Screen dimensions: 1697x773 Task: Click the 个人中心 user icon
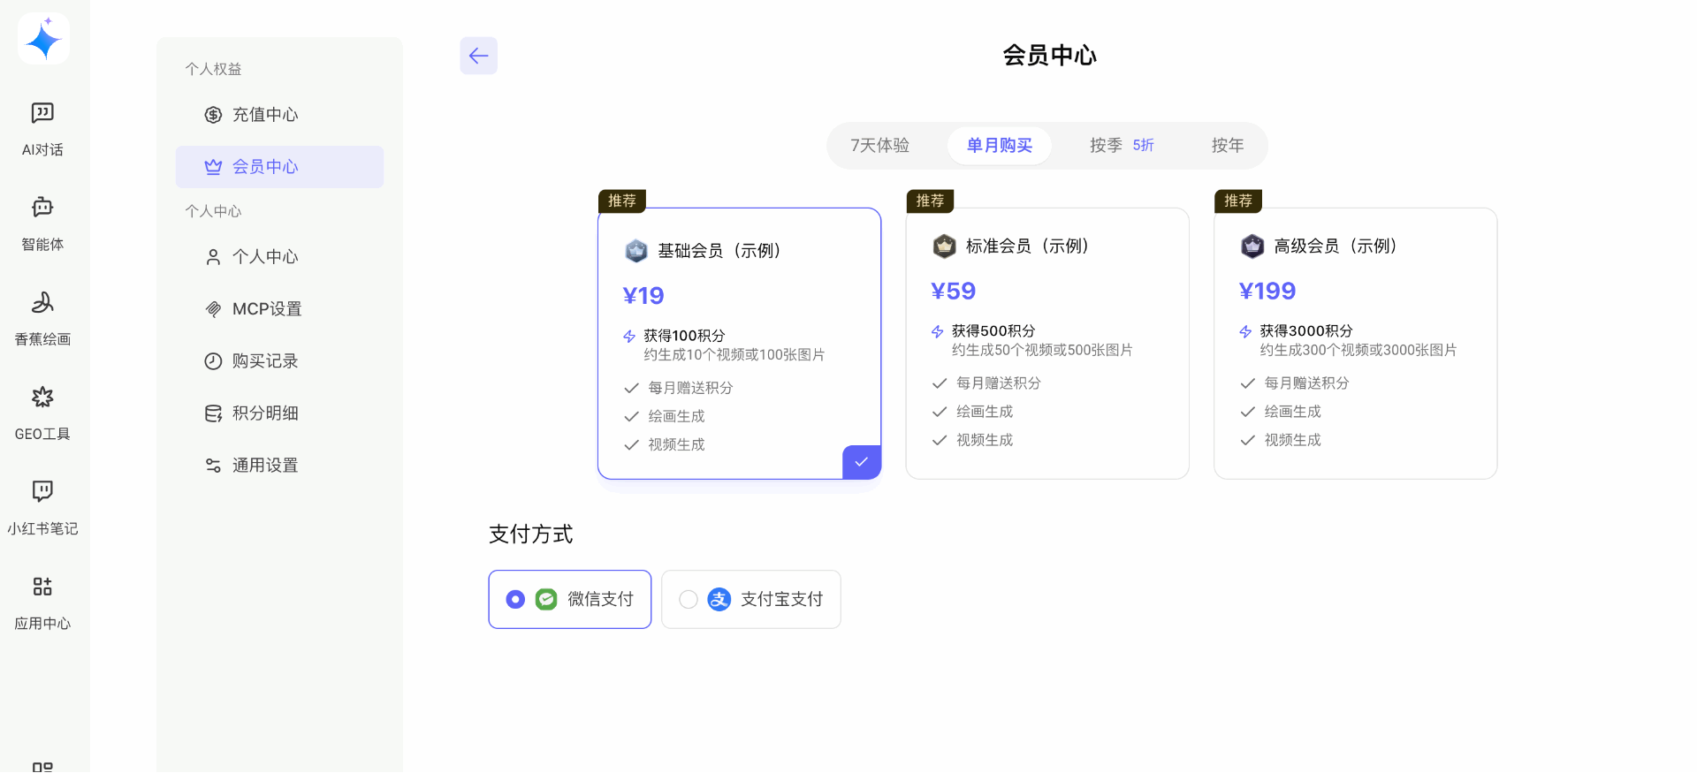(213, 257)
